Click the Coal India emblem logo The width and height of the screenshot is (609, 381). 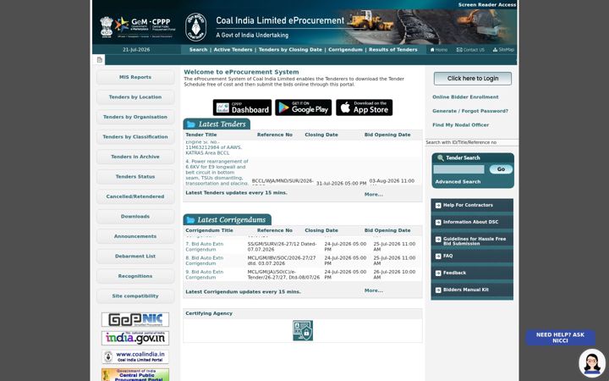tap(195, 27)
